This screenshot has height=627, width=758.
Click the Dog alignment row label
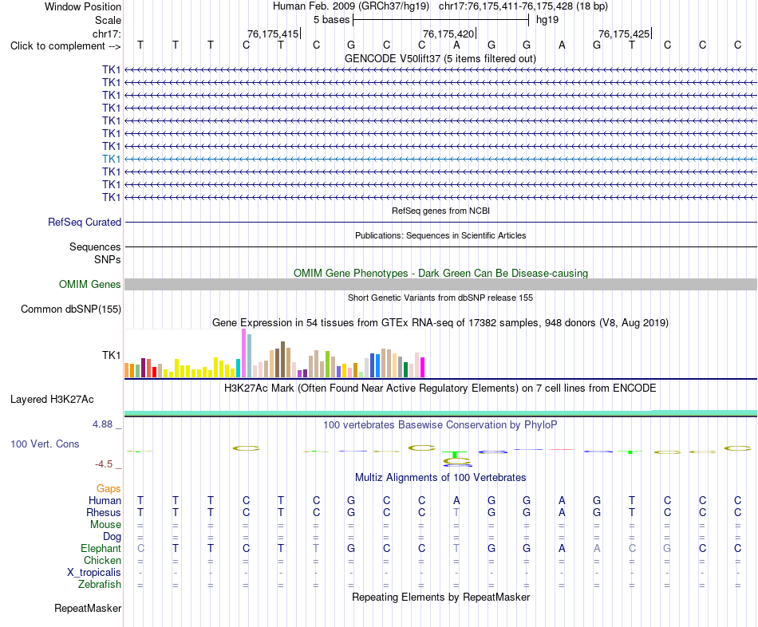(113, 537)
